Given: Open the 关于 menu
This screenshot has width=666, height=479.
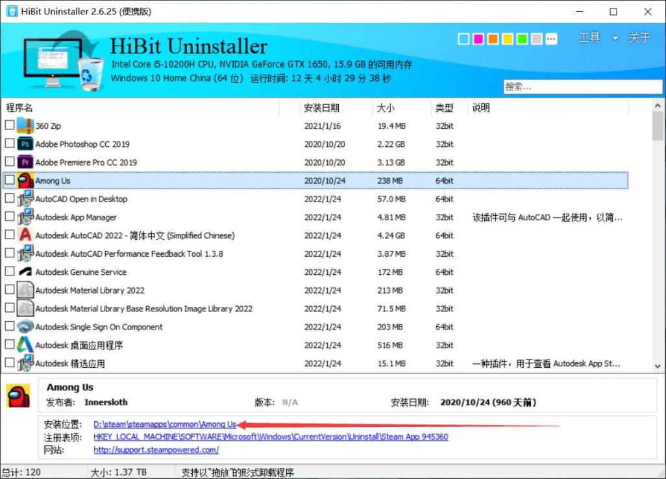Looking at the screenshot, I should click(639, 38).
